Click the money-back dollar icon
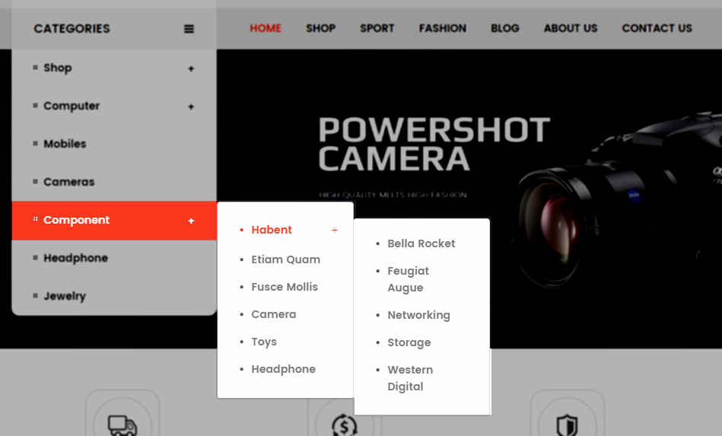Screen dimensions: 722x436 pos(345,425)
